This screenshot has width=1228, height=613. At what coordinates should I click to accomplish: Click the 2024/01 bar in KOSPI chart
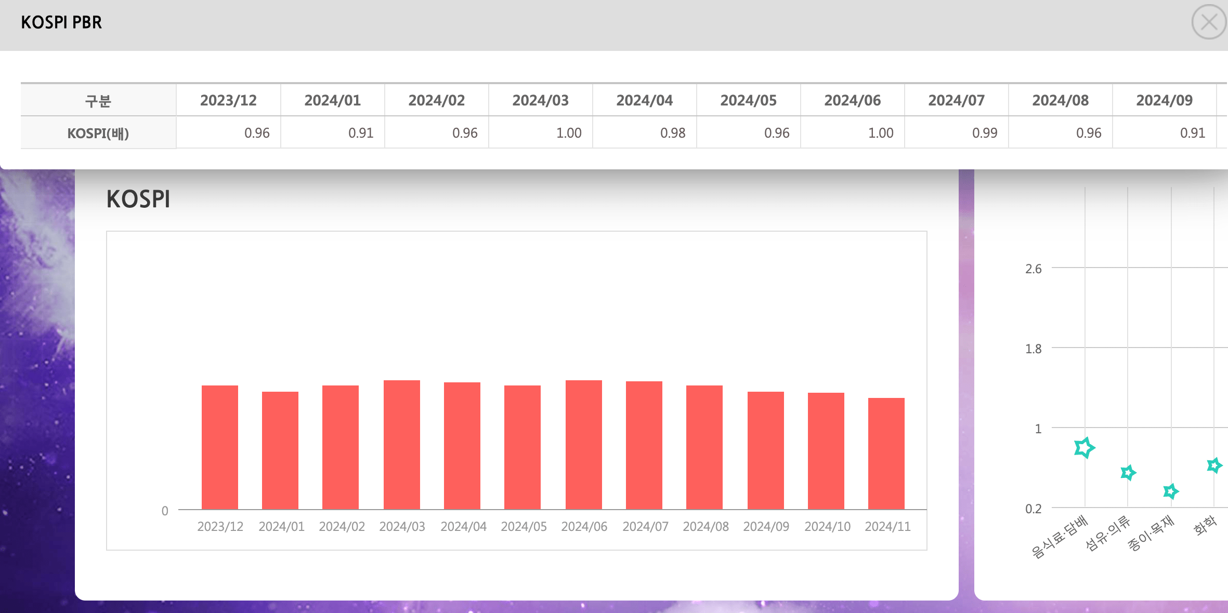pos(280,450)
